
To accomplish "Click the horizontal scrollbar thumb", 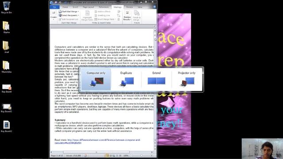I will [96, 152].
